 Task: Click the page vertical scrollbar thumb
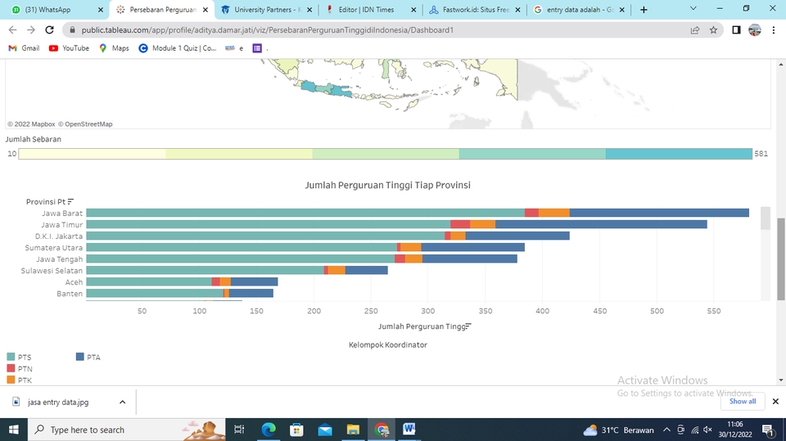point(781,259)
